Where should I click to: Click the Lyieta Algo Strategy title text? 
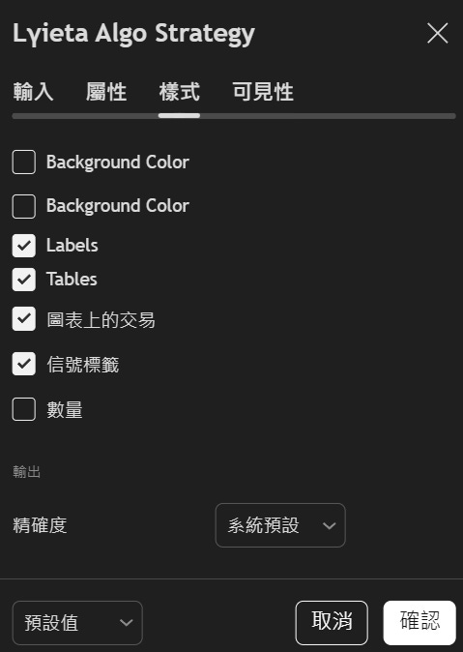point(133,34)
